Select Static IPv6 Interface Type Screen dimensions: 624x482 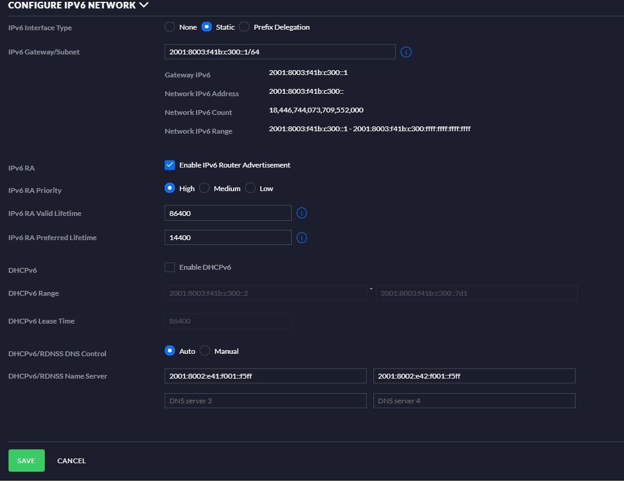tap(207, 27)
